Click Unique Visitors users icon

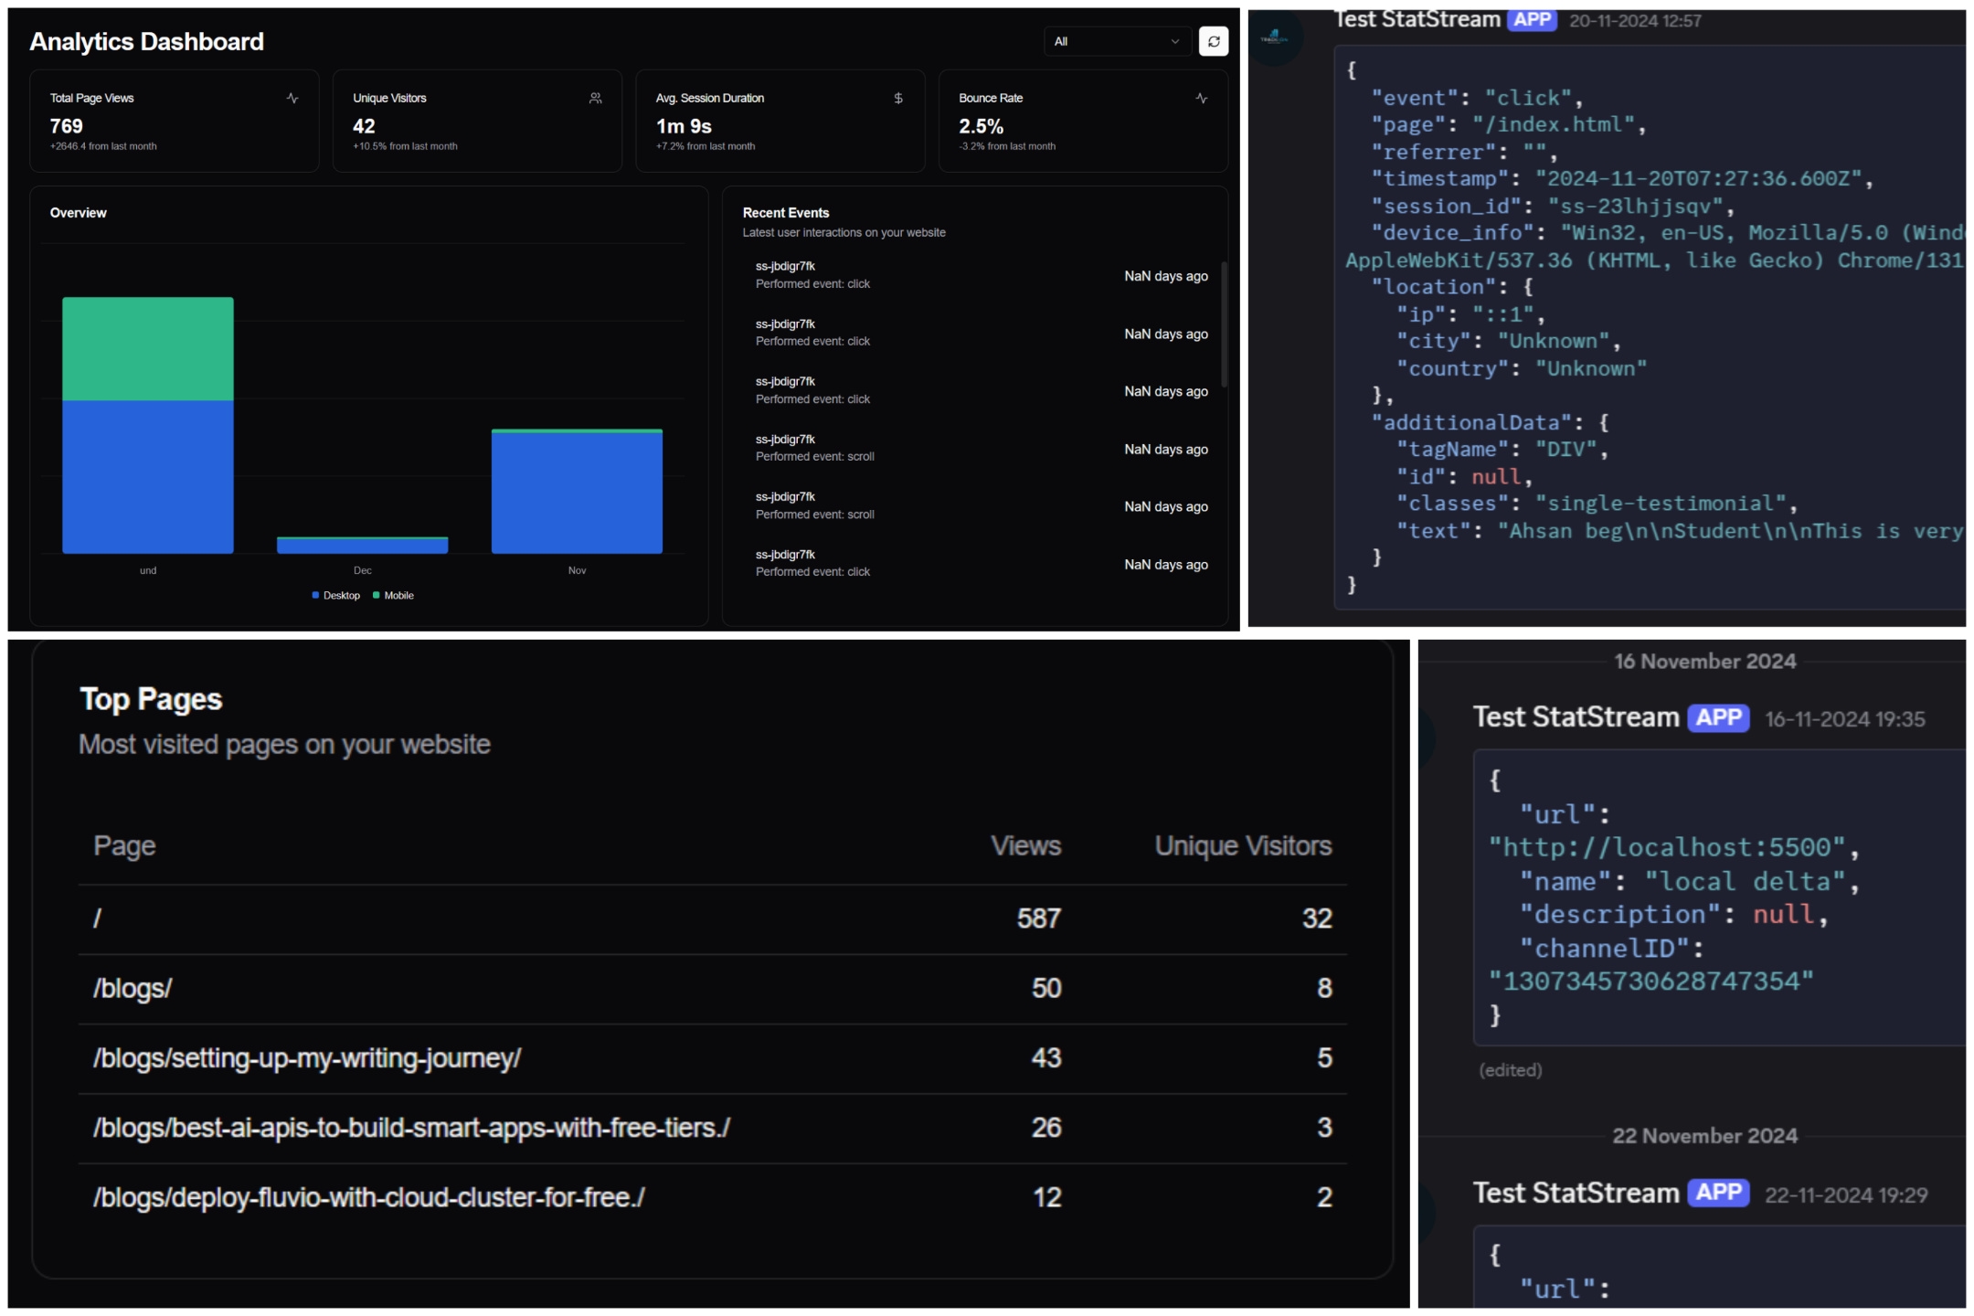point(596,98)
